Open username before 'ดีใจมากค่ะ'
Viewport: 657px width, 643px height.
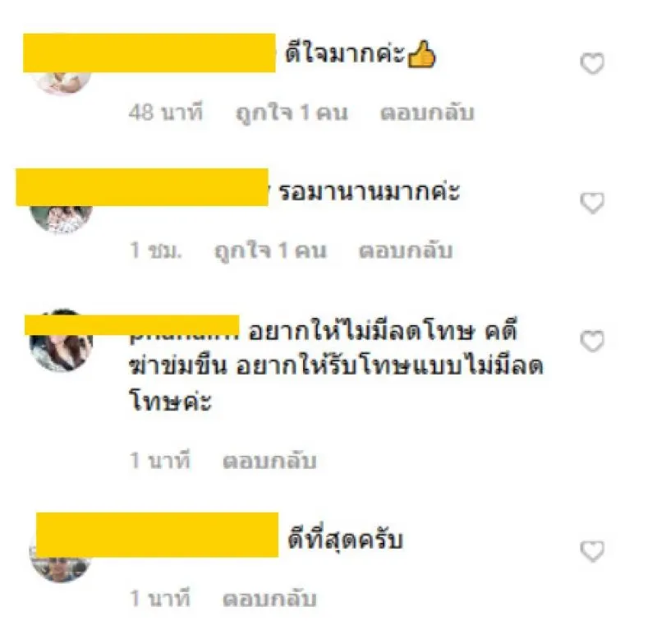pos(149,53)
